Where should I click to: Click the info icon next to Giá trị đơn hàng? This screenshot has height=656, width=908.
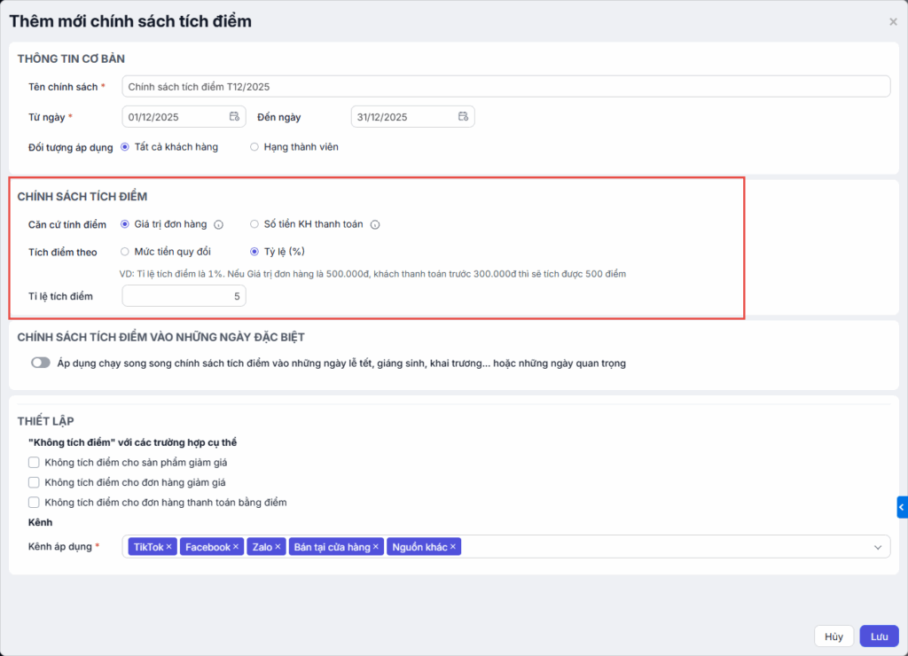point(218,224)
